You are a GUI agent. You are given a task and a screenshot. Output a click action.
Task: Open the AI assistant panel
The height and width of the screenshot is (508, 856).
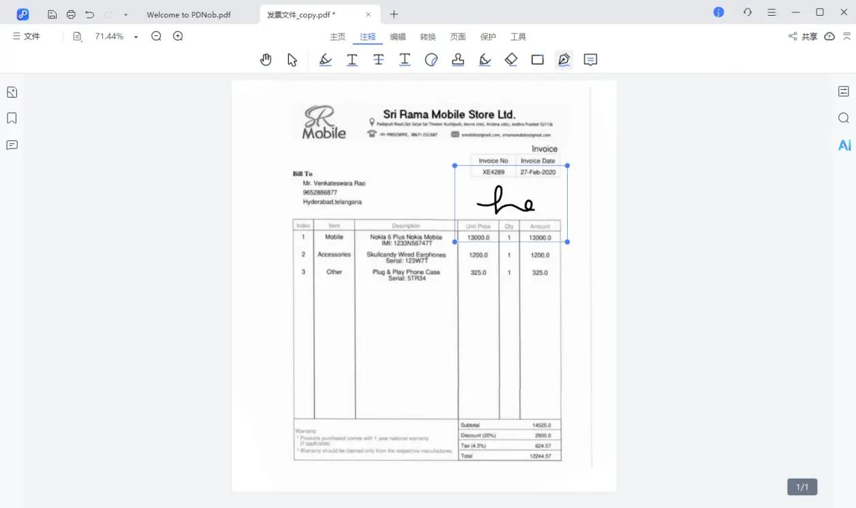coord(844,145)
